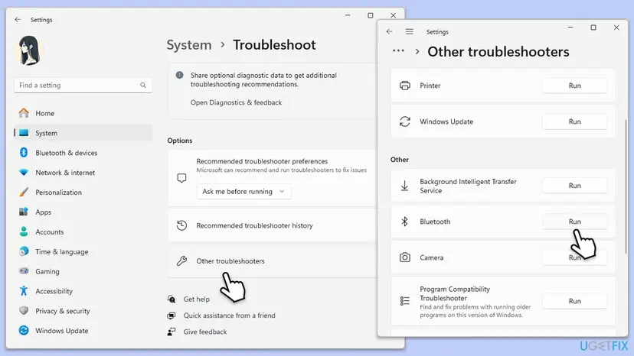Minimize the left Settings window
This screenshot has width=634, height=356.
348,15
